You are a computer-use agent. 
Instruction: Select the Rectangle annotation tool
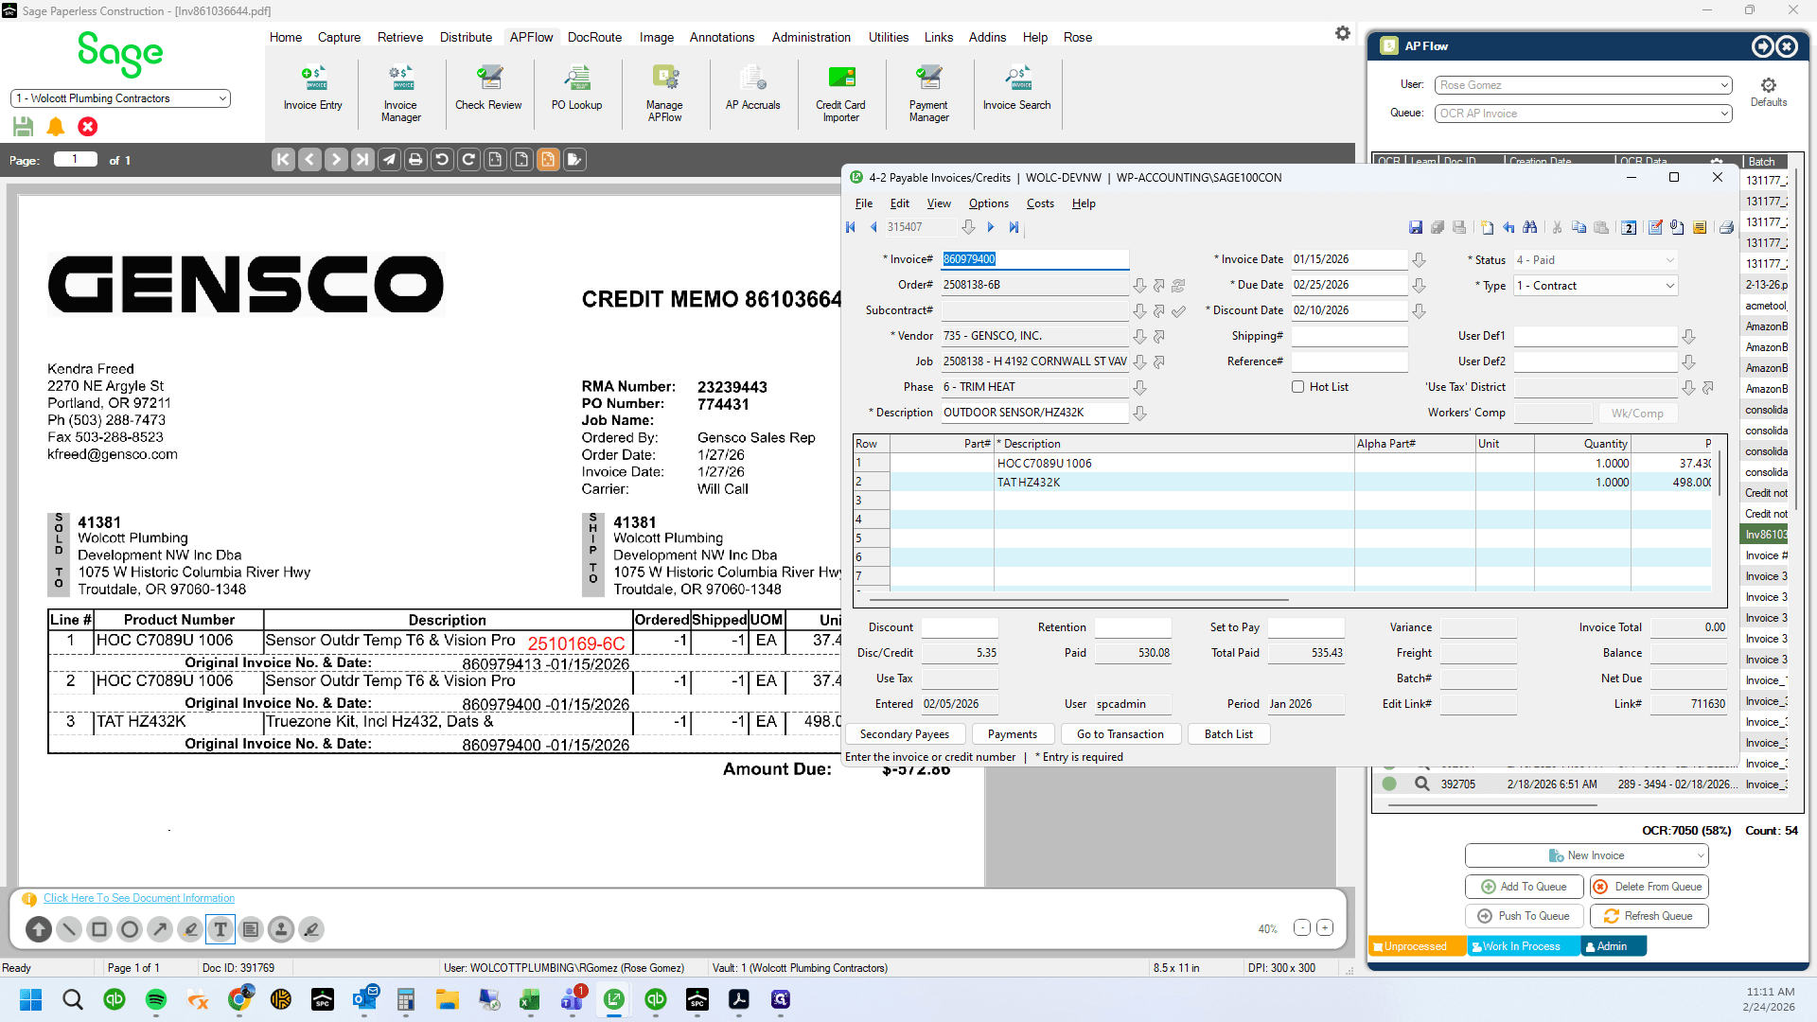tap(99, 929)
